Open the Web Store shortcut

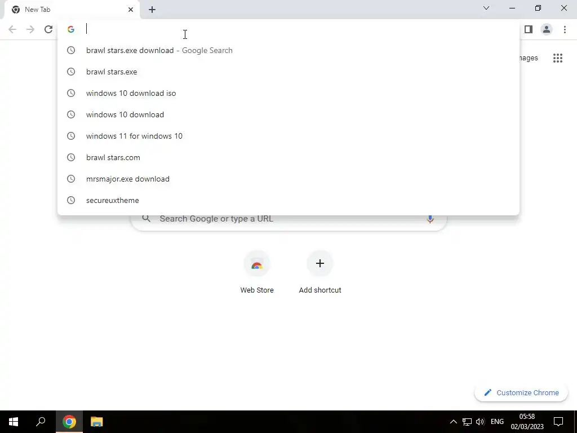point(257,272)
